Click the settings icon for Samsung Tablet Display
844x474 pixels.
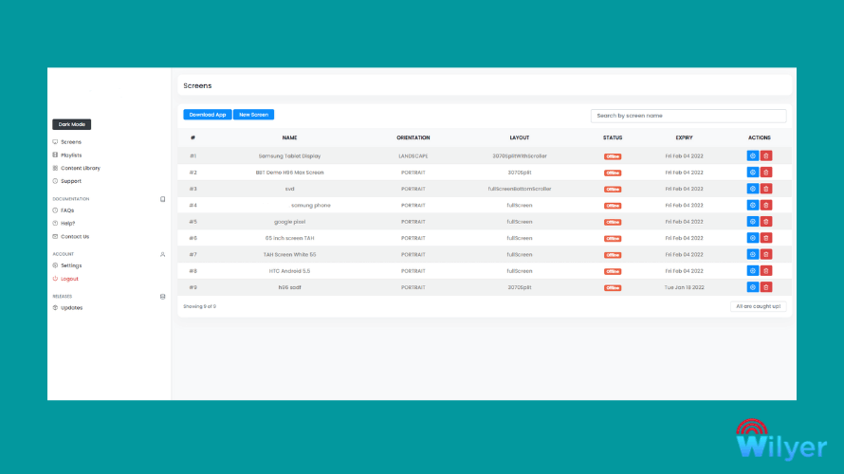[753, 156]
